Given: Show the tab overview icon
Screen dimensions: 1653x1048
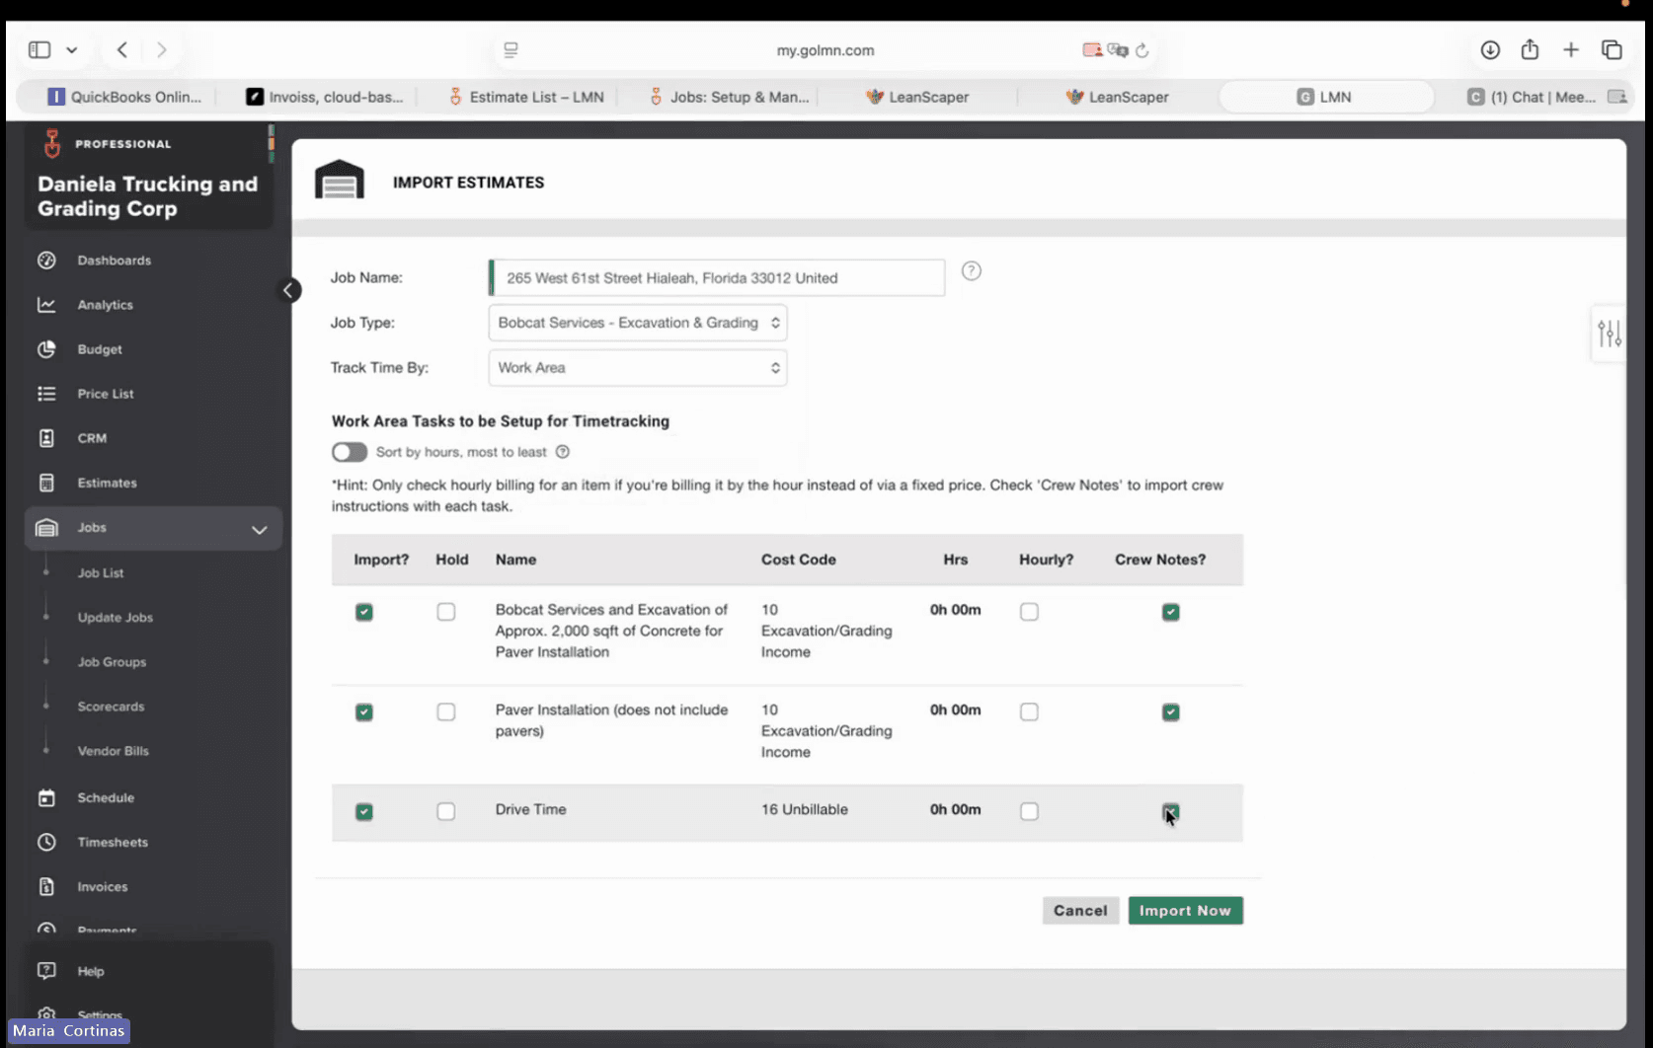Looking at the screenshot, I should coord(1612,49).
